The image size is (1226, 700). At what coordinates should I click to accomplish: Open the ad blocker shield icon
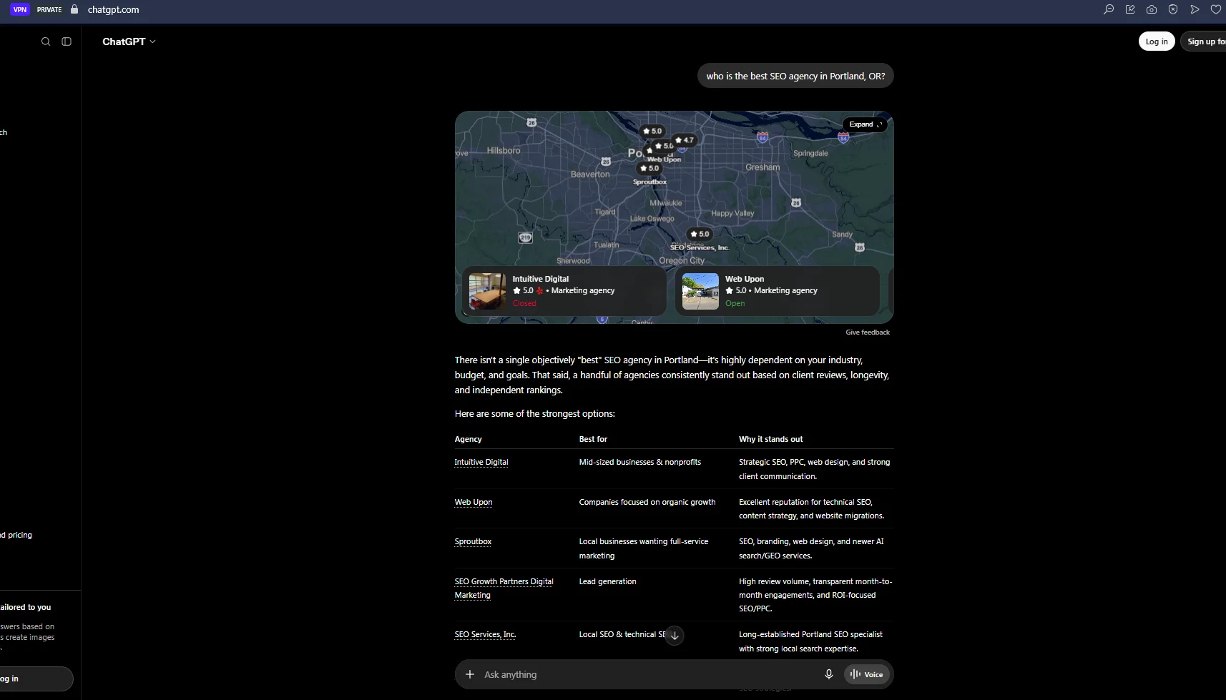point(1173,9)
